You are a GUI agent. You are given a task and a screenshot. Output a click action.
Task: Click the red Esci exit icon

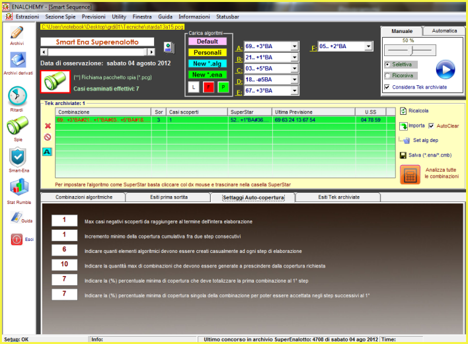(17, 239)
